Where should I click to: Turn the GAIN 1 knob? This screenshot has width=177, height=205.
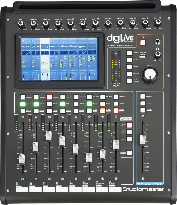point(21,24)
